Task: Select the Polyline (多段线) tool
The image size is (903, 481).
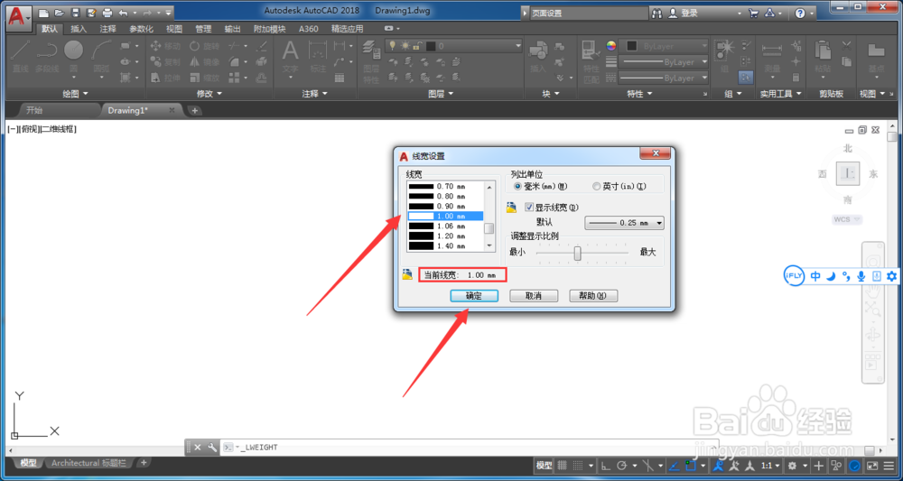Action: click(x=47, y=57)
